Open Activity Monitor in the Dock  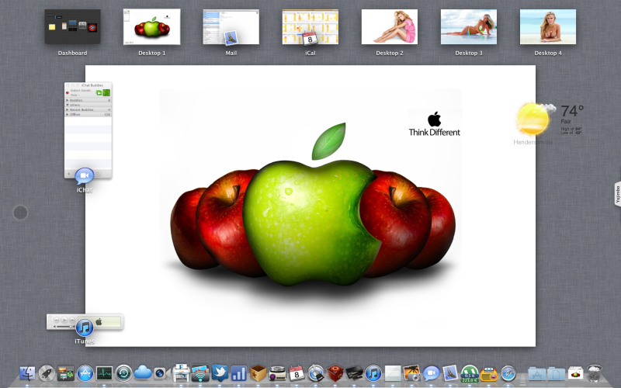(104, 373)
